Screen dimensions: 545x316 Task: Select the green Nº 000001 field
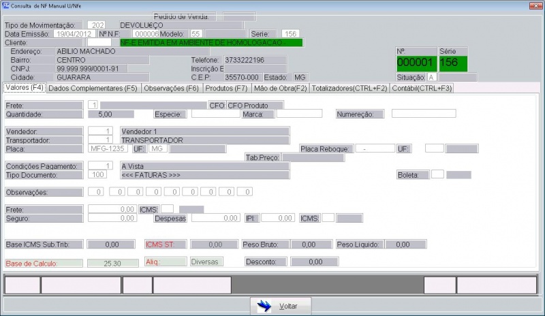coord(416,63)
